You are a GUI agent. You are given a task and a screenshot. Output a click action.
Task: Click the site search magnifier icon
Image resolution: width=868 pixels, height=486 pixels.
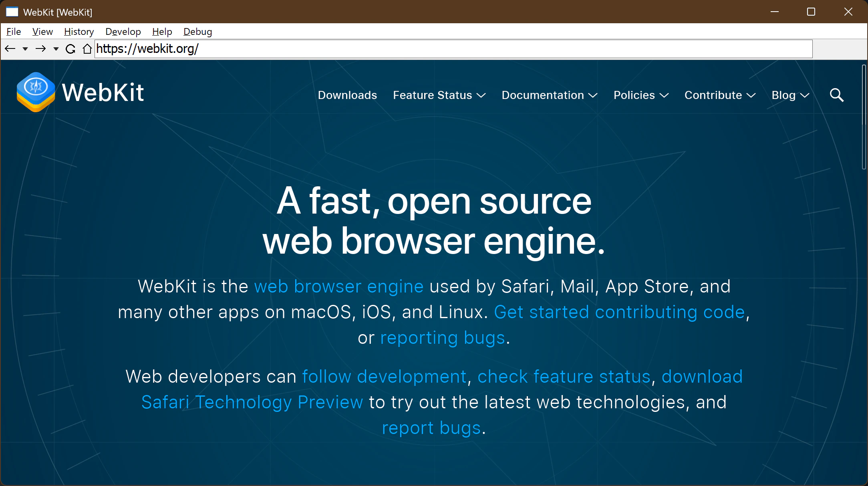coord(836,95)
